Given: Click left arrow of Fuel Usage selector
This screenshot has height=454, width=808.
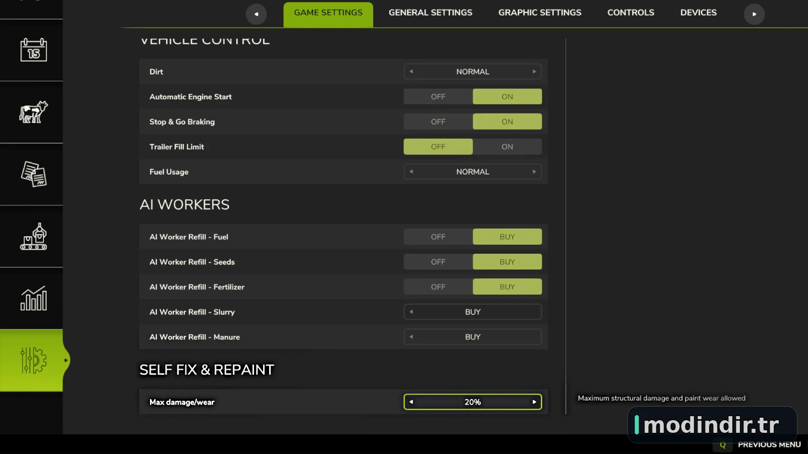Looking at the screenshot, I should 411,172.
